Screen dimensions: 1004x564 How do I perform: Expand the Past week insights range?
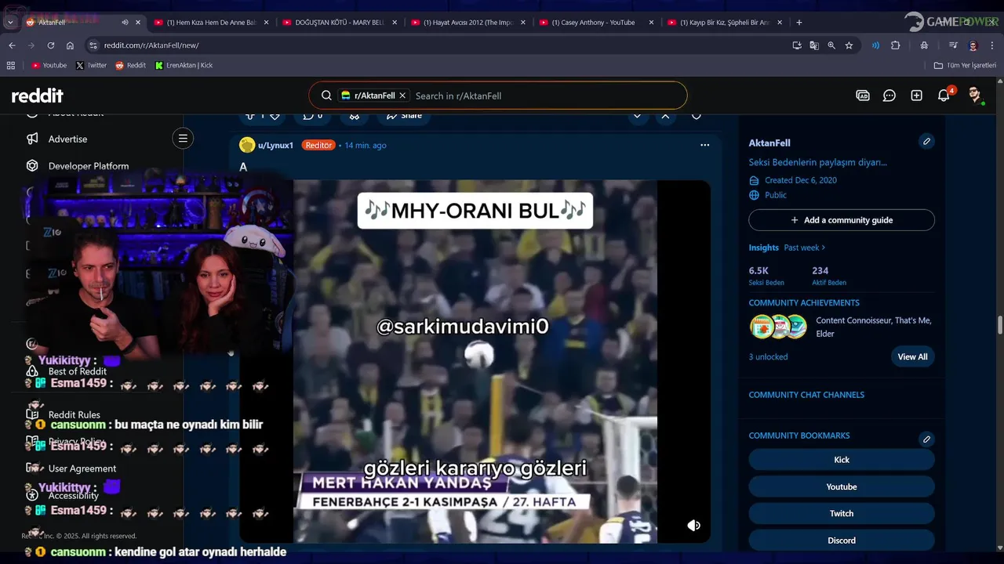point(805,248)
